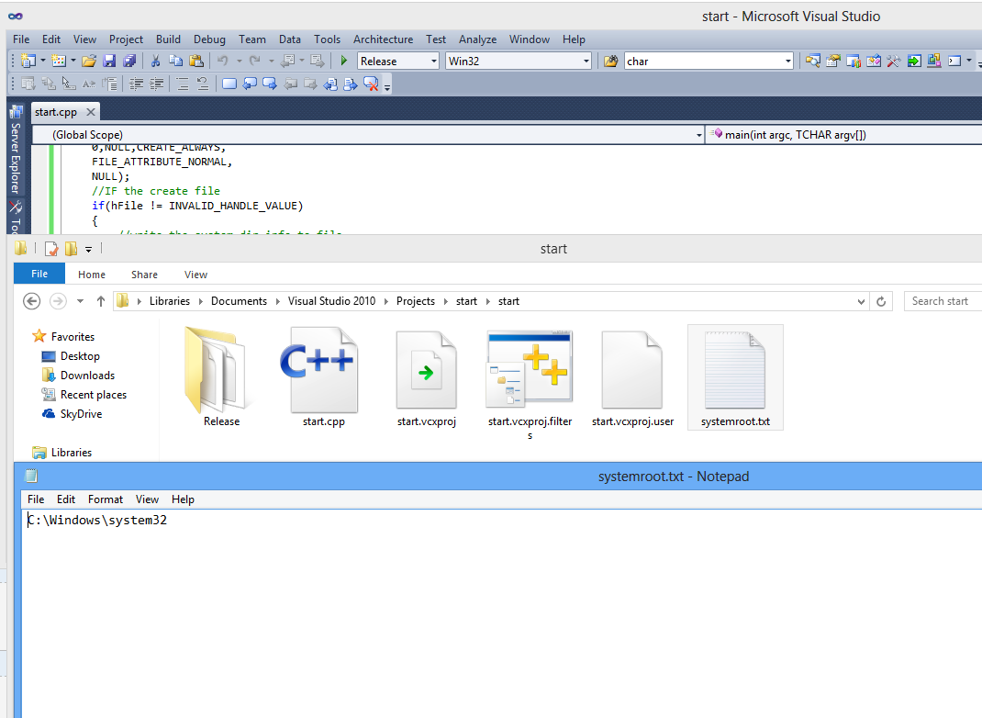Open Solution Explorer from toolbar icon
Viewport: 982px width, 718px height.
tap(813, 61)
